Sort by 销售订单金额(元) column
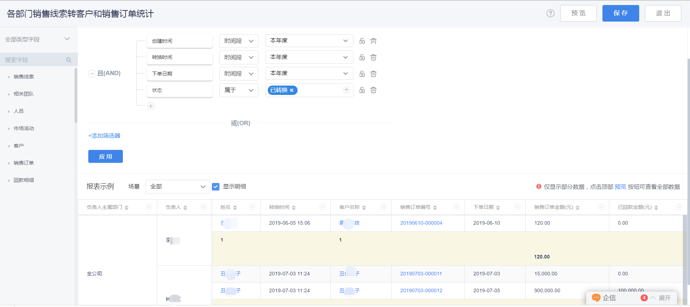Image resolution: width=690 pixels, height=307 pixels. click(x=578, y=207)
